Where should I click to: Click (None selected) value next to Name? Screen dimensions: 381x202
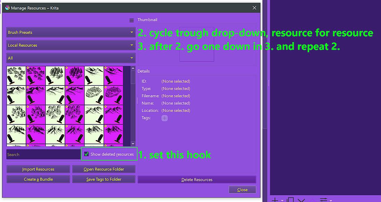(x=176, y=103)
